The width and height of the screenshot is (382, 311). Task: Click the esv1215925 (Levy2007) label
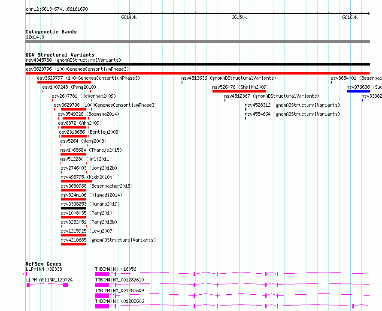(x=88, y=231)
